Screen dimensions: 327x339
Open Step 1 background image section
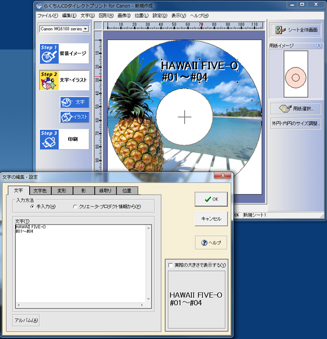(x=64, y=53)
